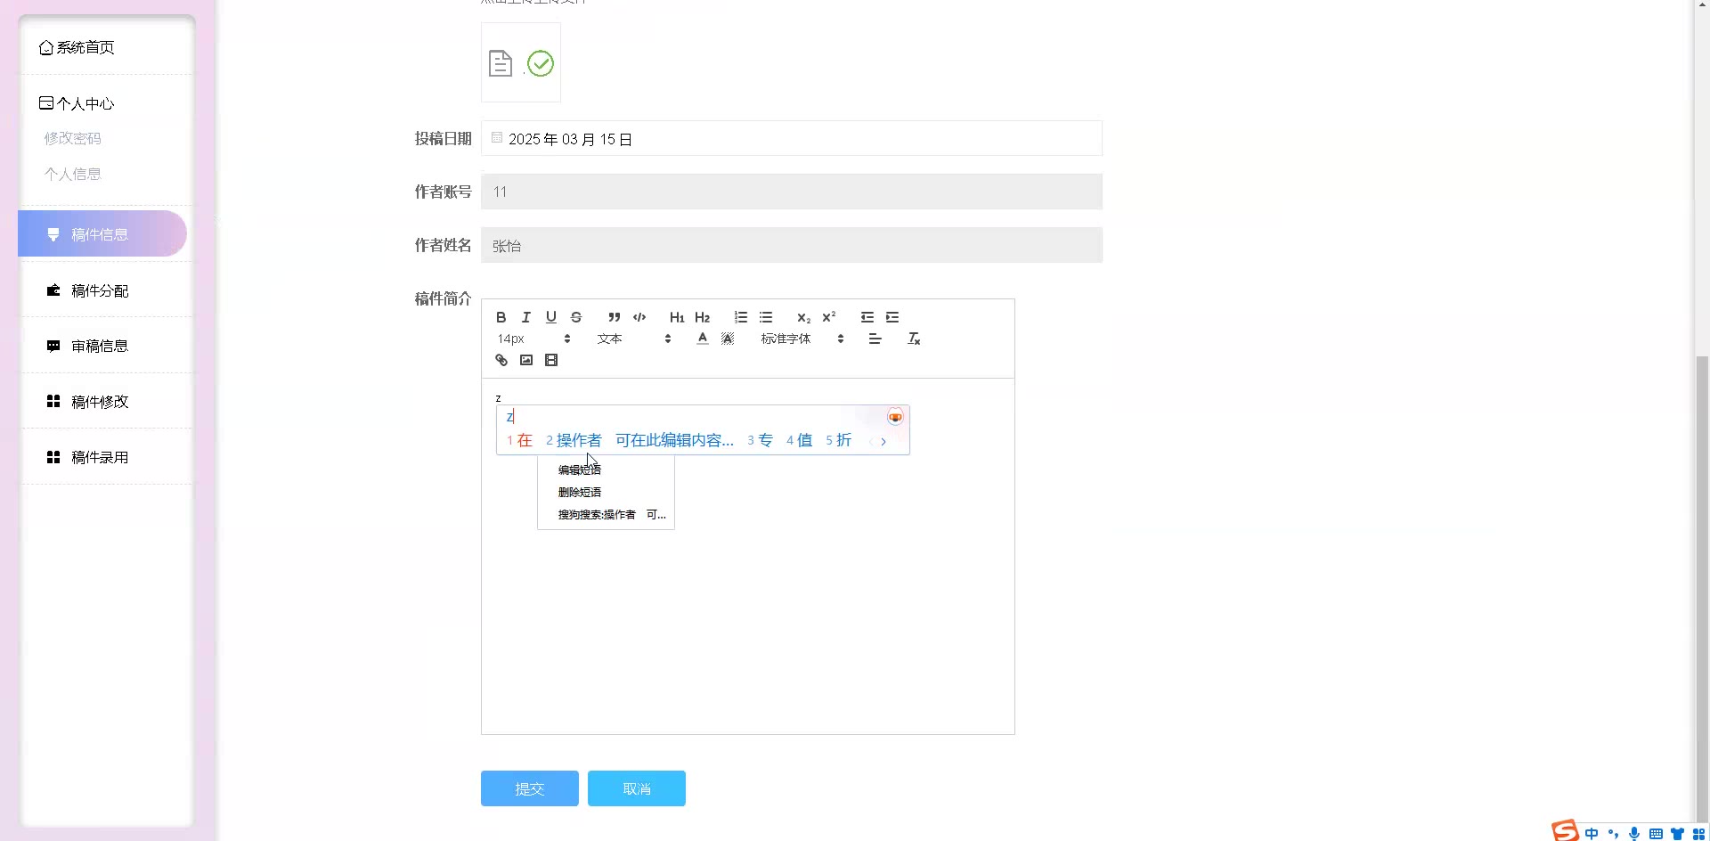Toggle bold formatting in the editor
Image resolution: width=1710 pixels, height=841 pixels.
pyautogui.click(x=501, y=317)
